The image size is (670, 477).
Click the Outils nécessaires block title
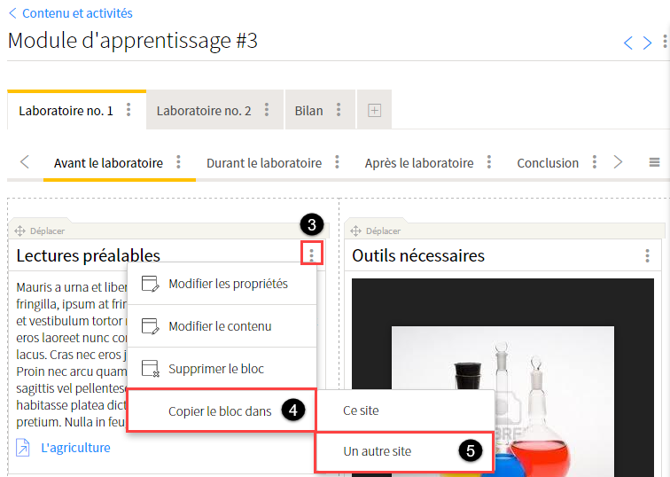[418, 255]
